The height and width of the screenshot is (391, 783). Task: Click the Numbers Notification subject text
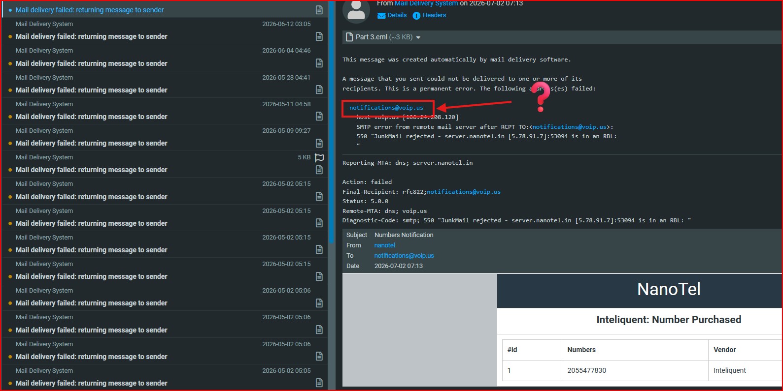404,235
